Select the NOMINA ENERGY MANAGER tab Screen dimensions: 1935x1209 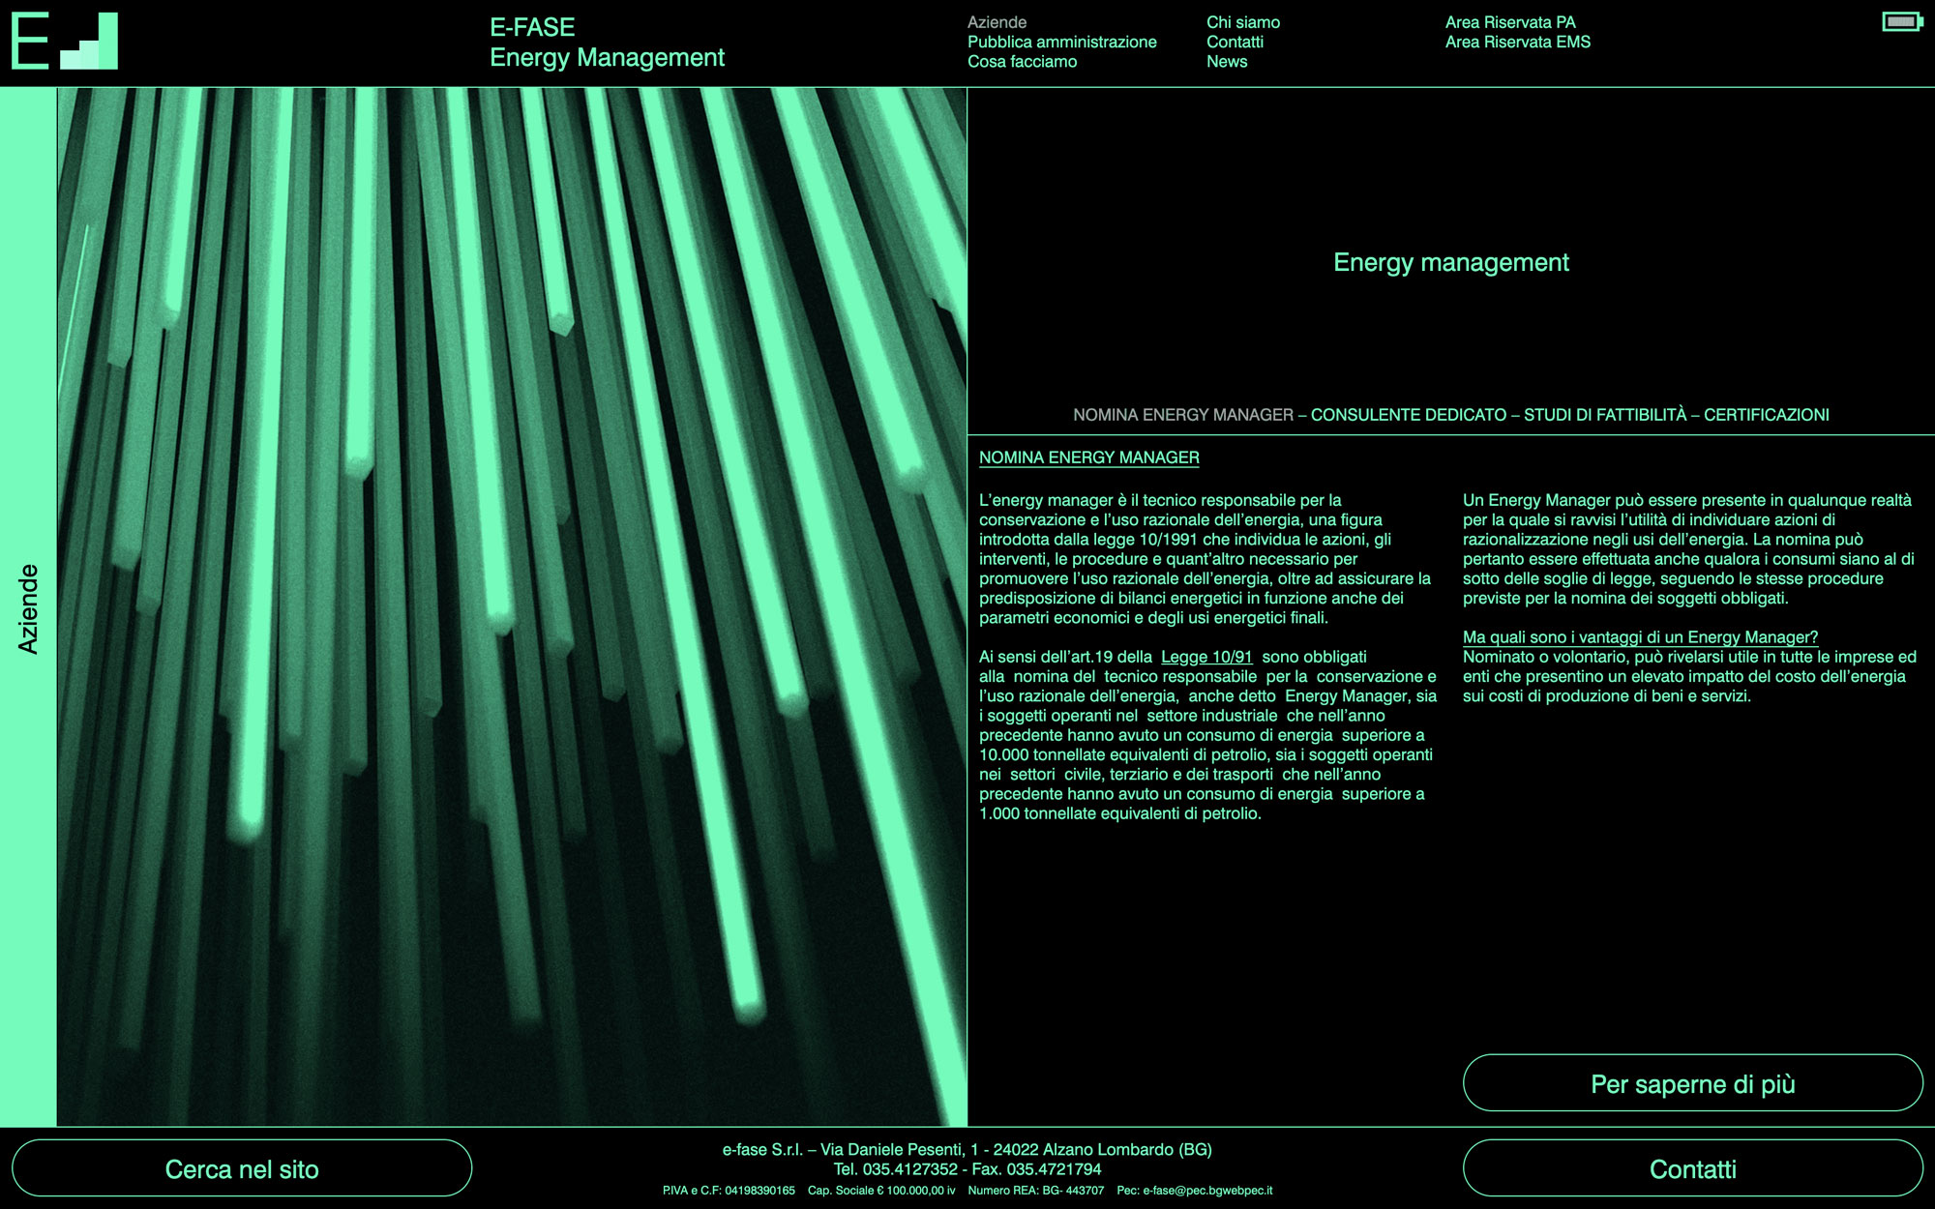click(1182, 415)
